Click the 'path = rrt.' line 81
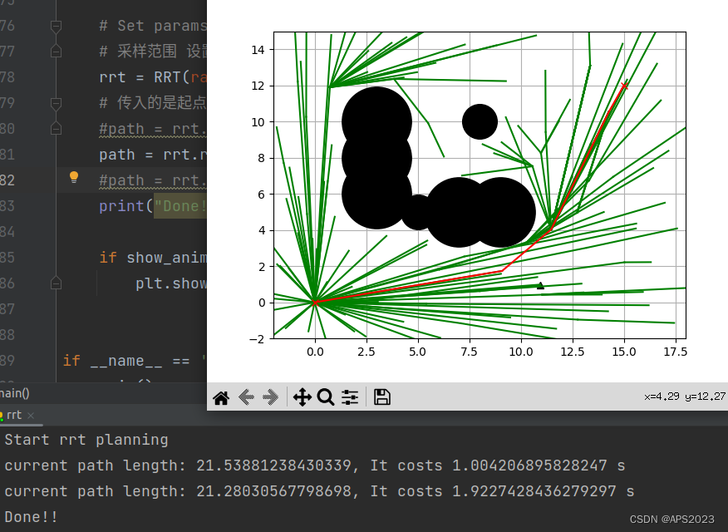 [x=153, y=155]
